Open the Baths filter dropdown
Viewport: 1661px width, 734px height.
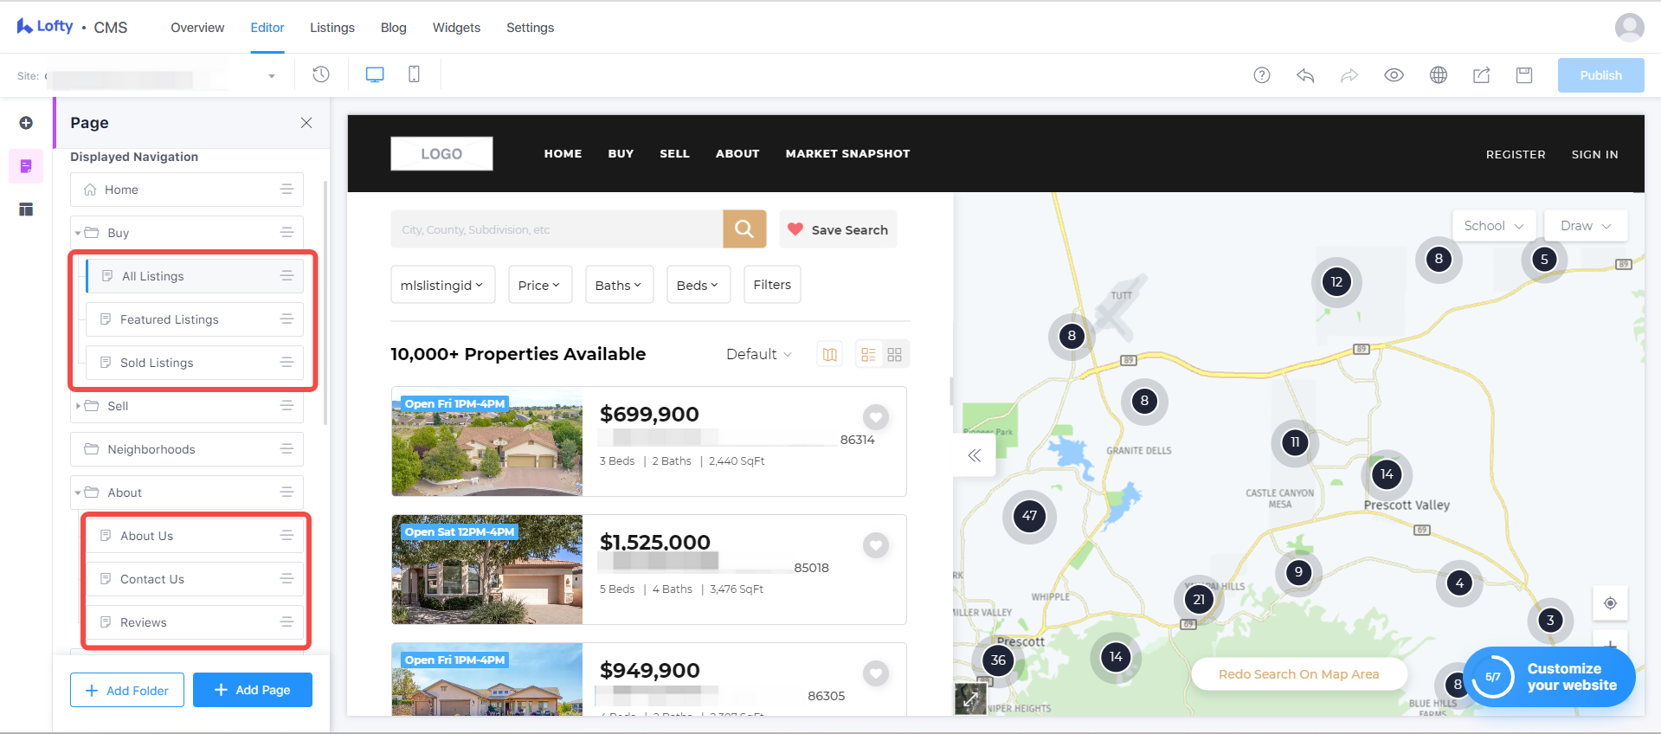619,285
